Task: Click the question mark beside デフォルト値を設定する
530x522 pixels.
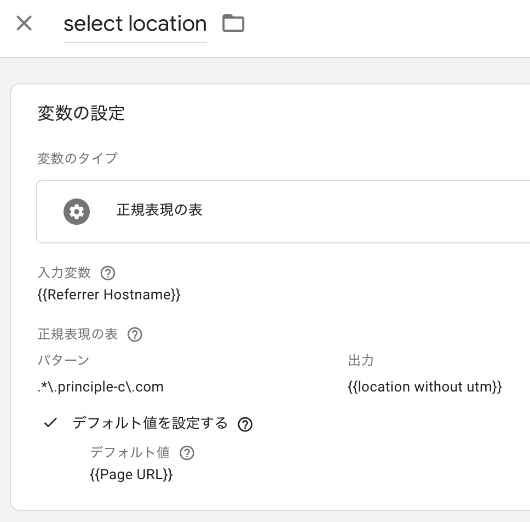Action: tap(245, 424)
